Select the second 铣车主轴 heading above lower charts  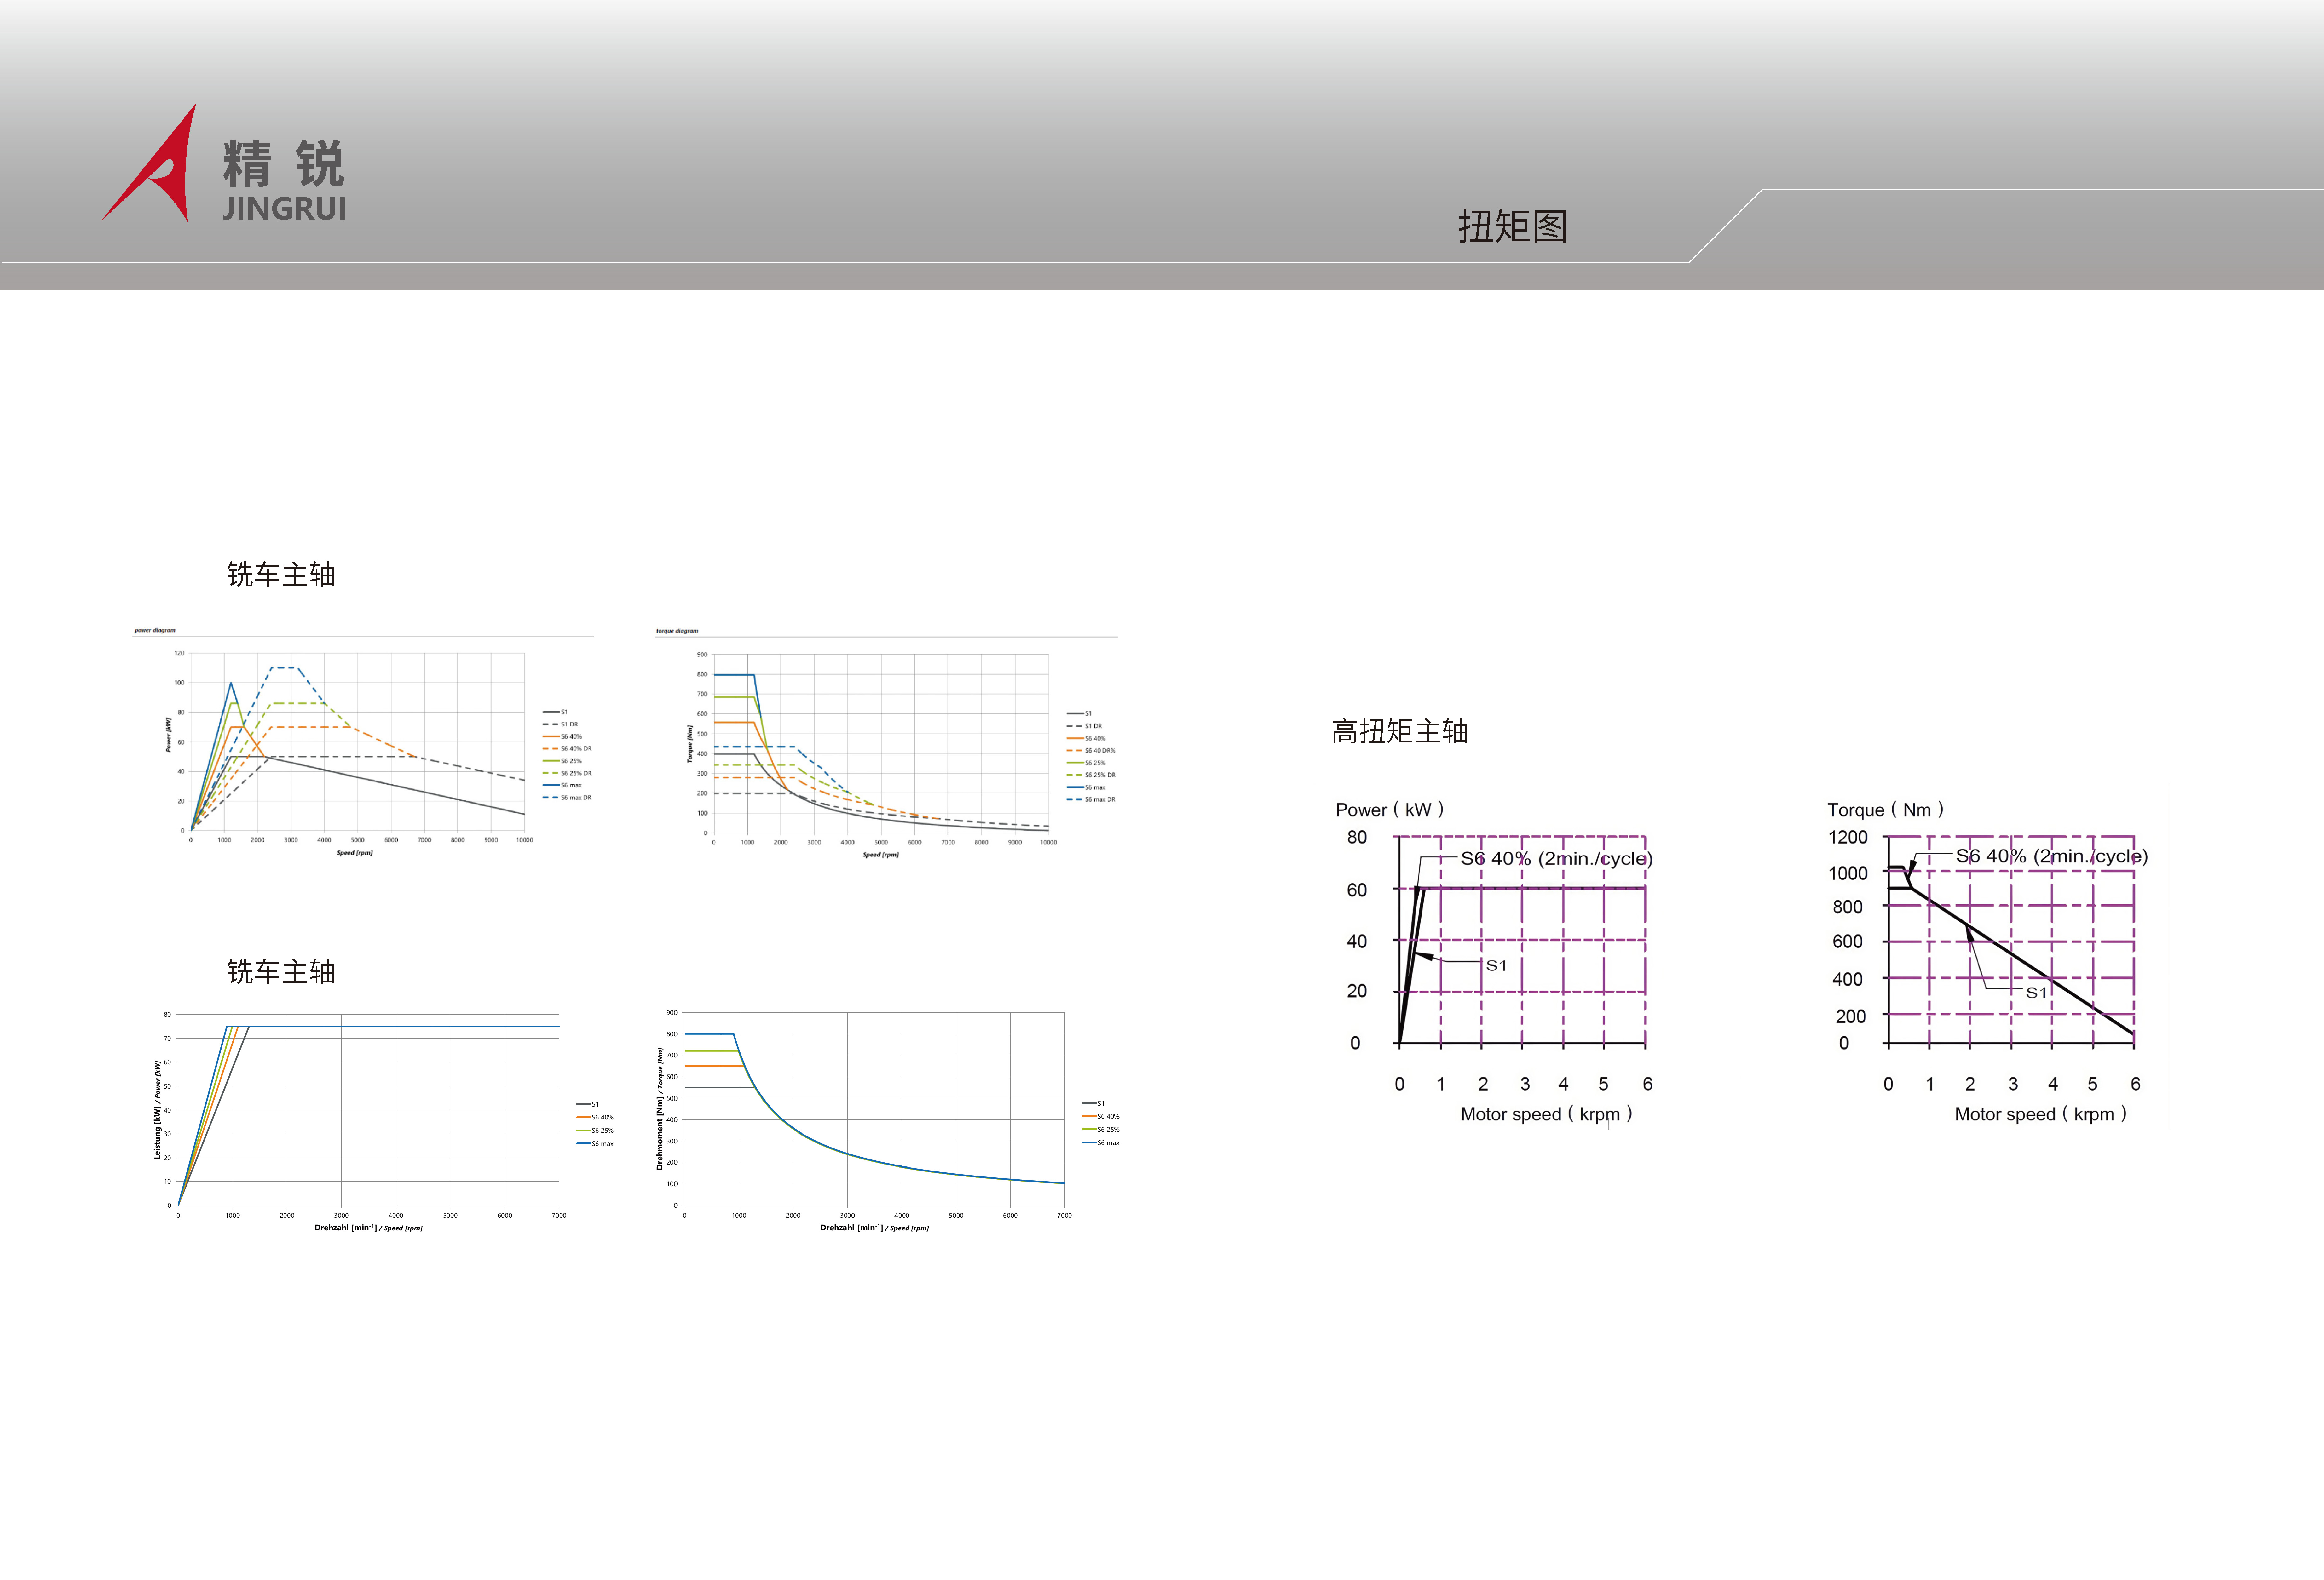coord(281,971)
